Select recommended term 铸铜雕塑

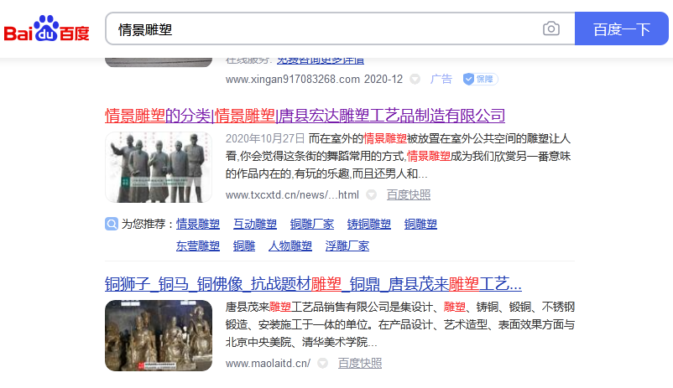(x=369, y=224)
